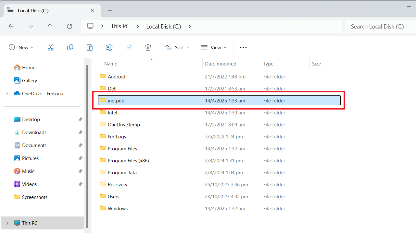Expand the OneDrive - Personal tree node
The width and height of the screenshot is (416, 233).
click(x=7, y=93)
